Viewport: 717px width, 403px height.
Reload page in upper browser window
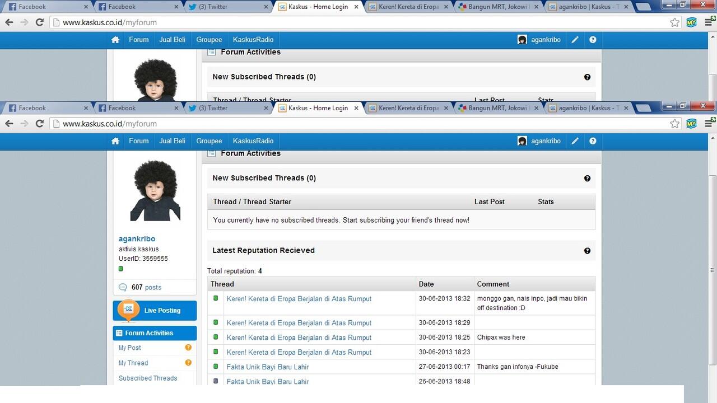pos(39,22)
